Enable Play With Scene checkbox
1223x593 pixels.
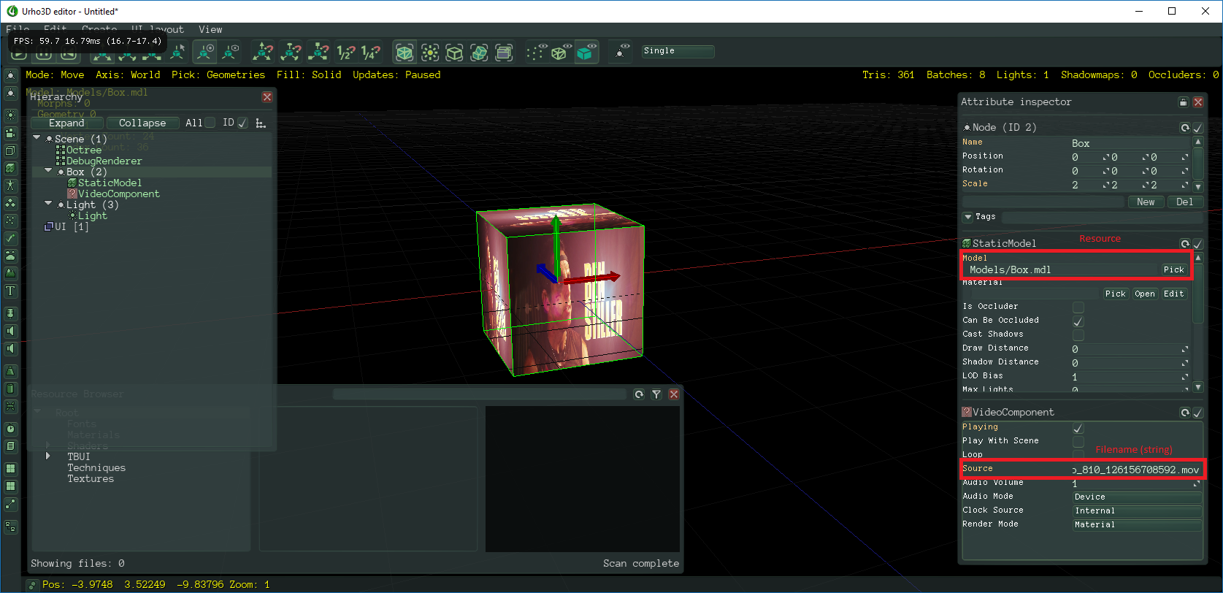click(1078, 441)
